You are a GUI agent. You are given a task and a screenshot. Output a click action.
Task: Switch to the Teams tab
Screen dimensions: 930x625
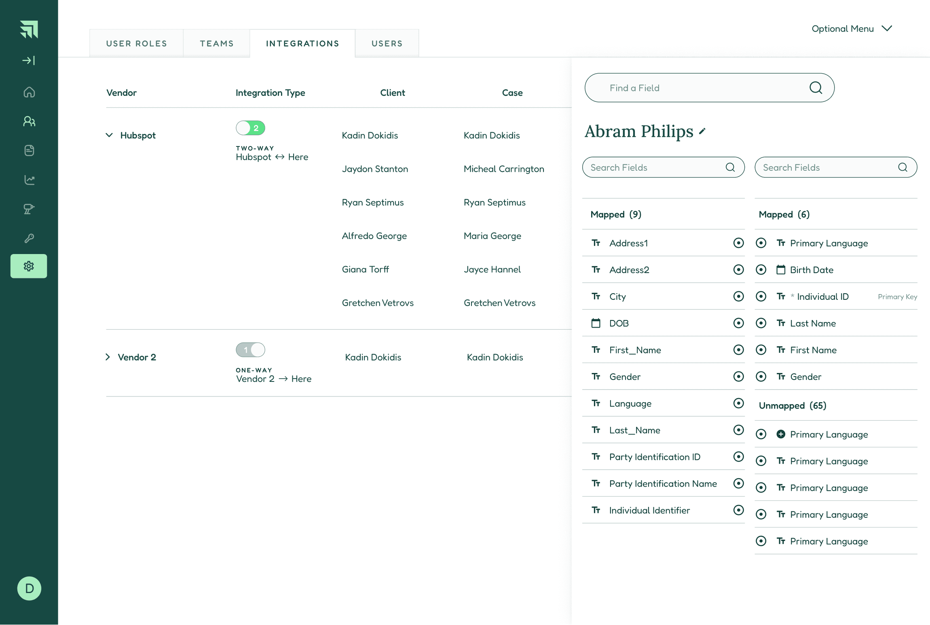click(x=217, y=43)
